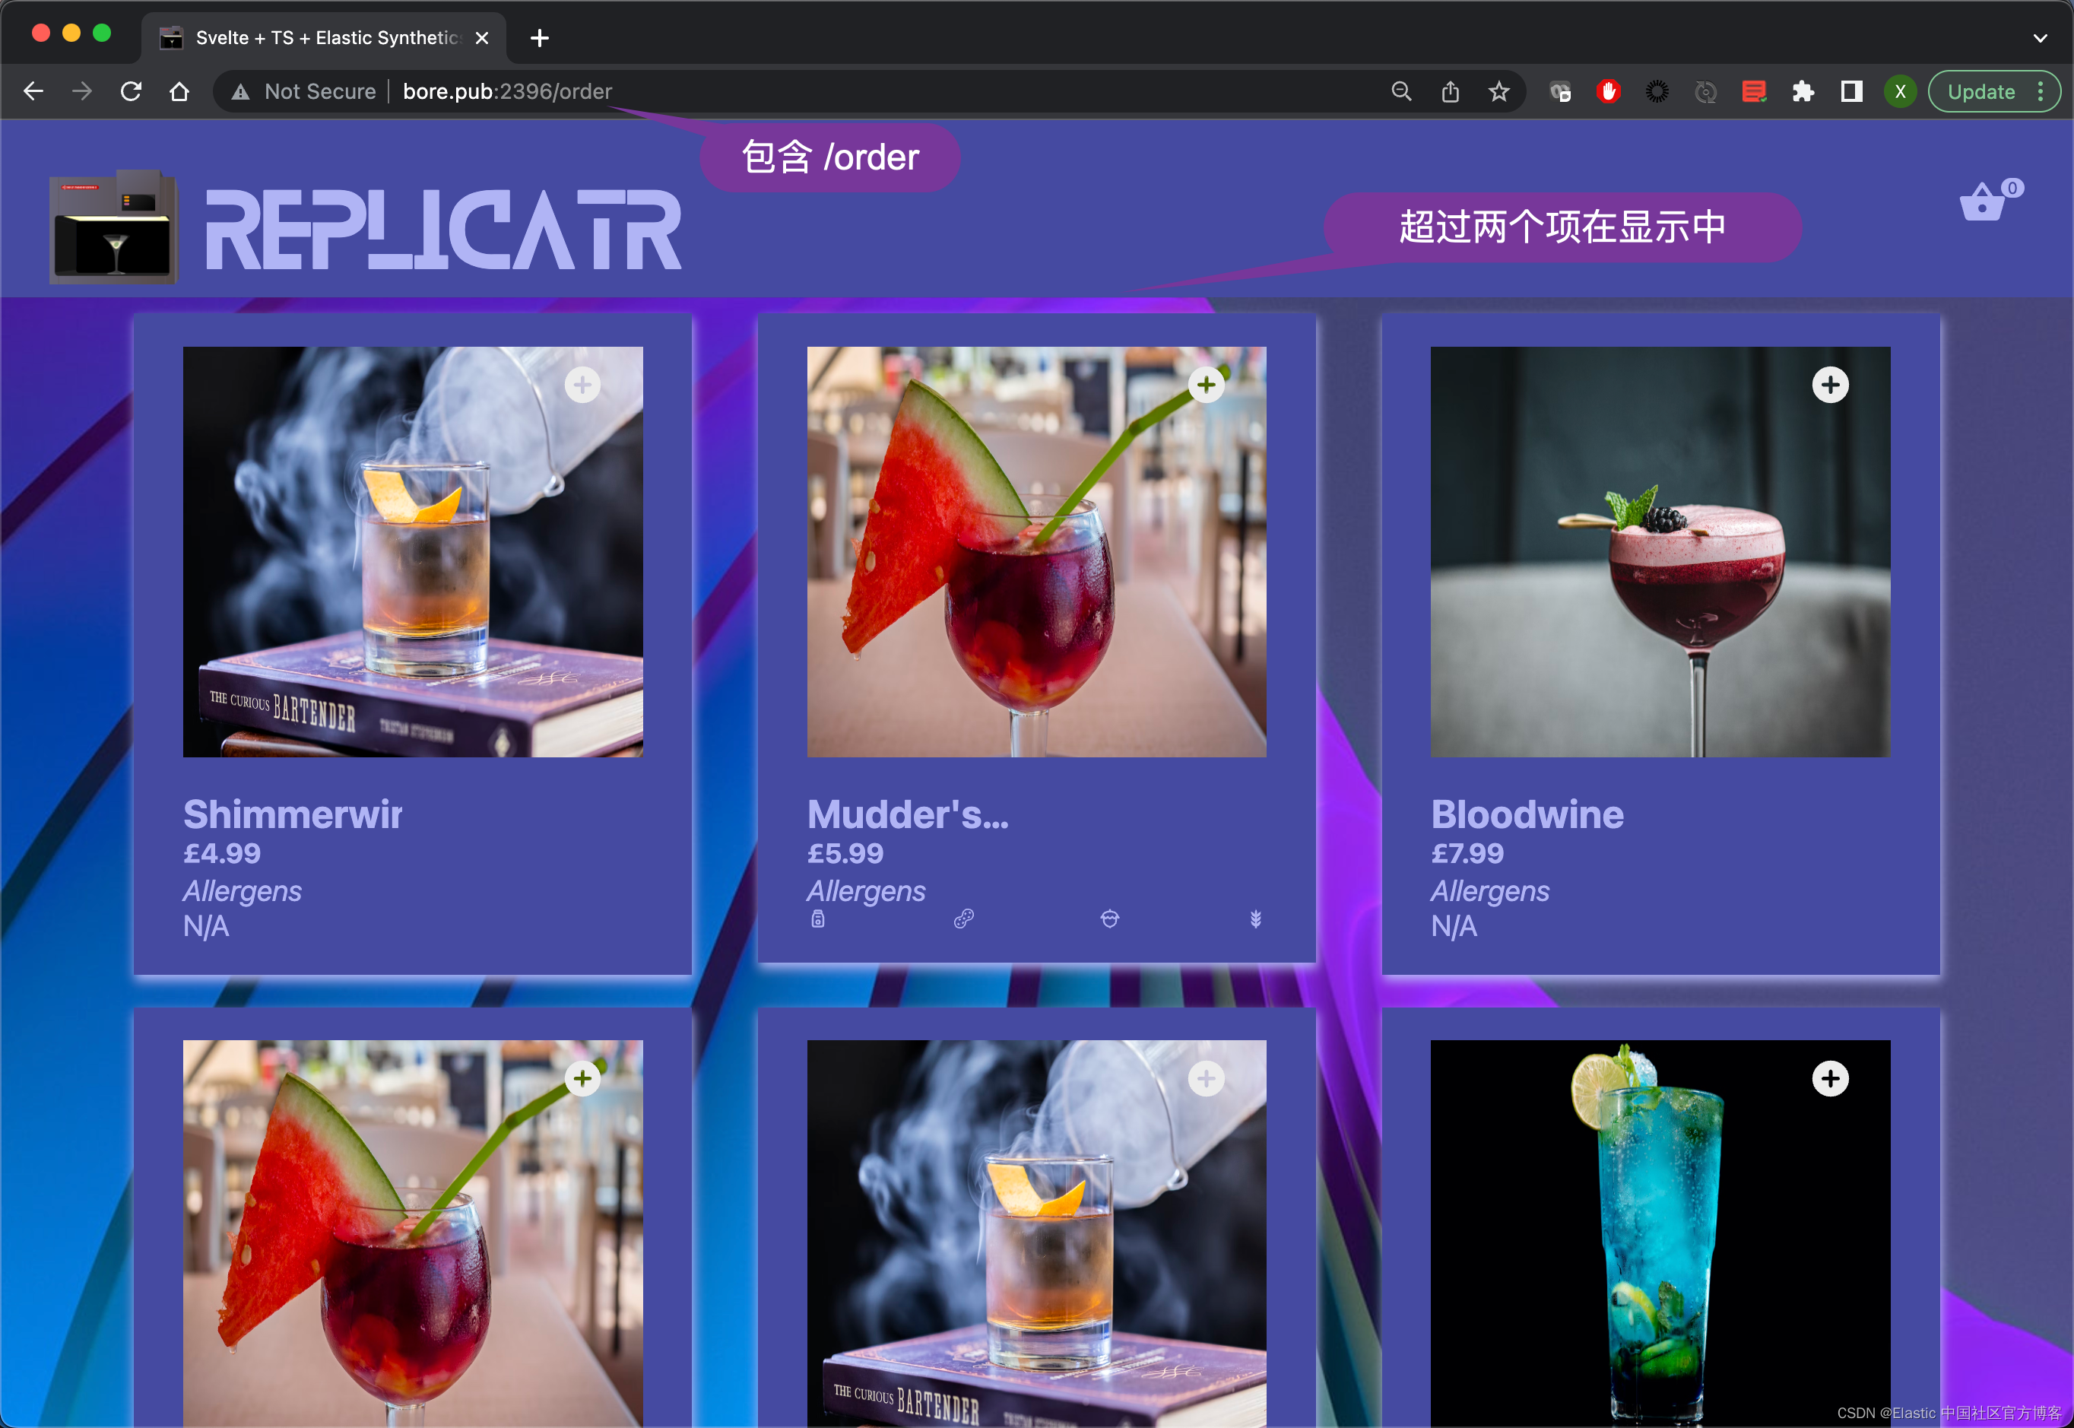Click the browser reload page icon
Image resolution: width=2074 pixels, height=1428 pixels.
tap(132, 91)
